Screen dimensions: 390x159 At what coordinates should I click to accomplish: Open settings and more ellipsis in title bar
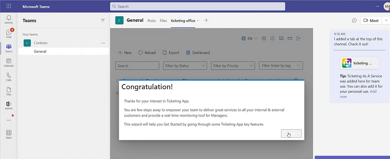coord(378,6)
